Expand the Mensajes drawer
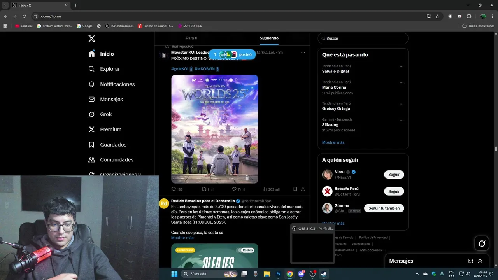The width and height of the screenshot is (498, 280). pyautogui.click(x=480, y=261)
